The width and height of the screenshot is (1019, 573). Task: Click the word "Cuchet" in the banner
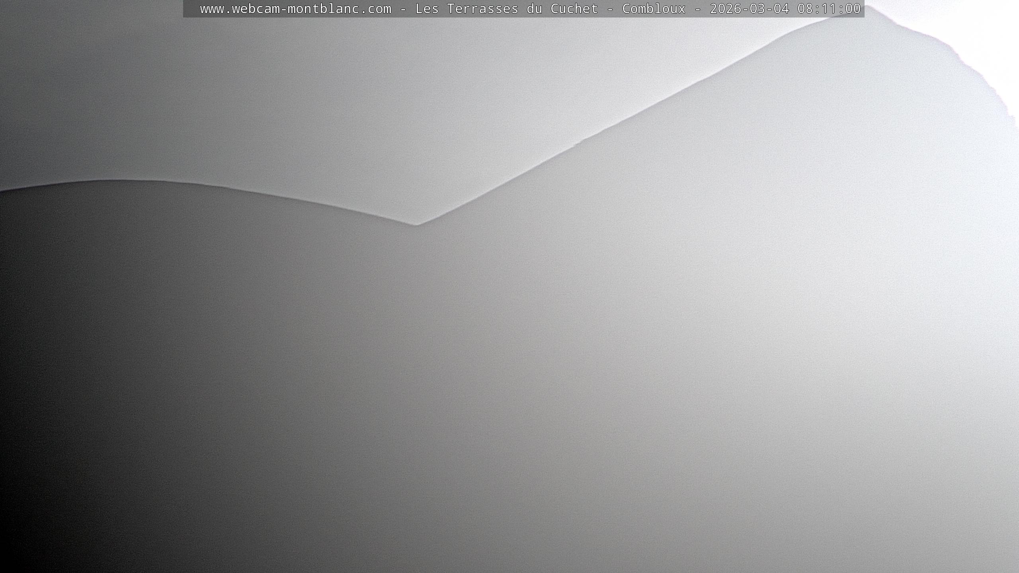click(x=574, y=9)
